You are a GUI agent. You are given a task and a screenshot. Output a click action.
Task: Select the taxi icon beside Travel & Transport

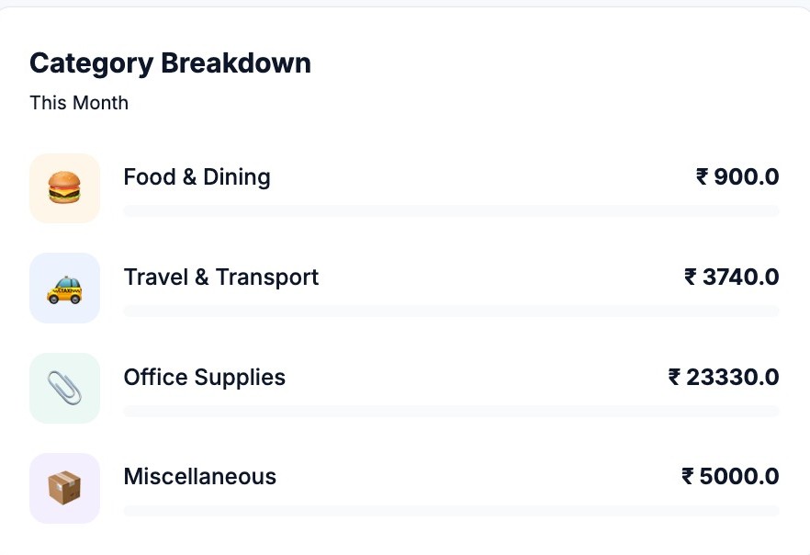pyautogui.click(x=64, y=288)
